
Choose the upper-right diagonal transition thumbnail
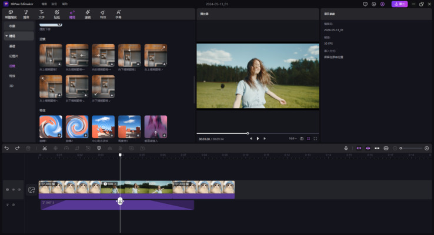[156, 55]
